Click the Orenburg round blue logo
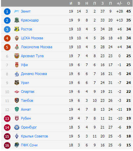The image size is (133, 151). click(x=17, y=127)
